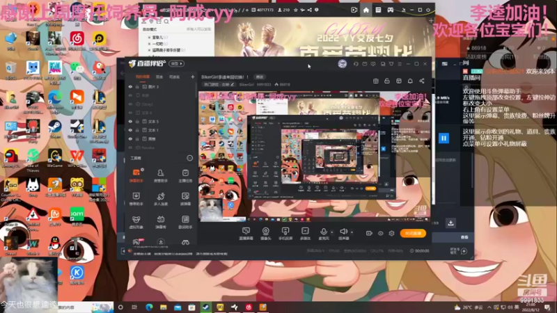Add the 多媒体 multimedia source

click(x=305, y=234)
